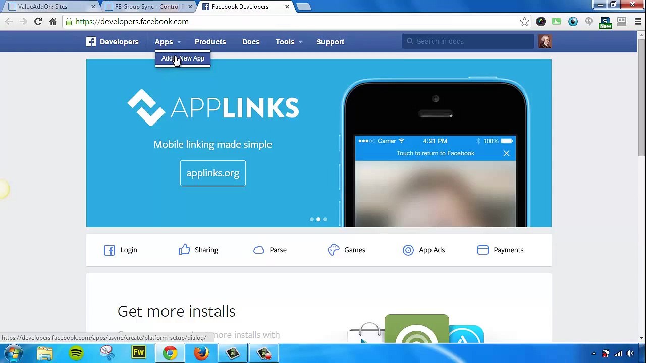The width and height of the screenshot is (646, 363).
Task: Click the browser back arrow
Action: (x=9, y=22)
